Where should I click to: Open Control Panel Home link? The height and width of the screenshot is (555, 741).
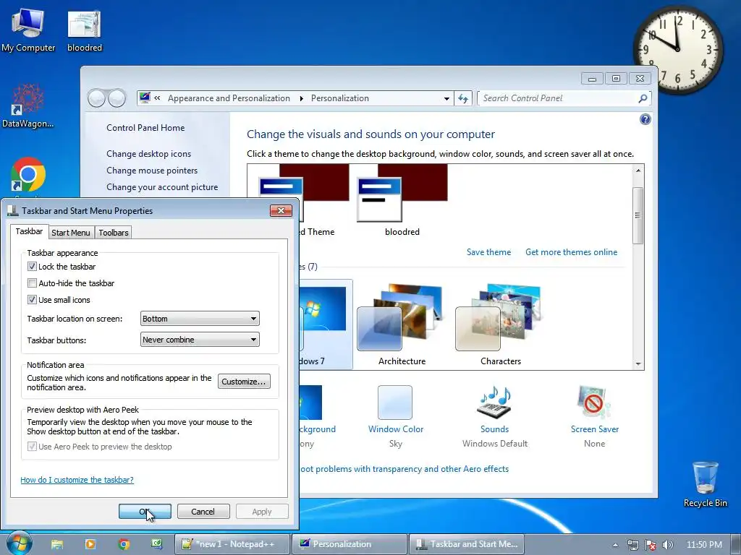(145, 128)
